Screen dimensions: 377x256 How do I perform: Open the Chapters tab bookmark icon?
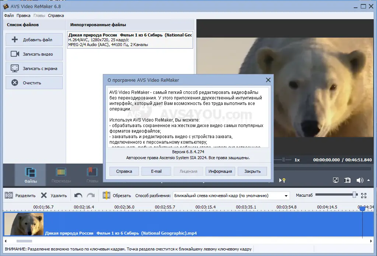tap(92, 172)
